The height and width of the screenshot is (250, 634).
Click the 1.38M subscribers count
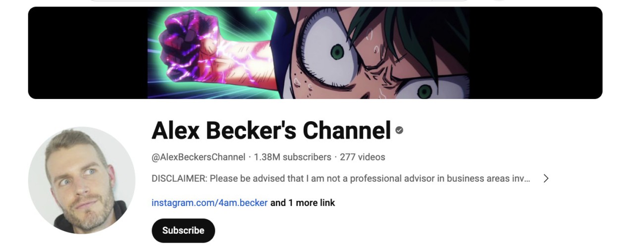[293, 157]
